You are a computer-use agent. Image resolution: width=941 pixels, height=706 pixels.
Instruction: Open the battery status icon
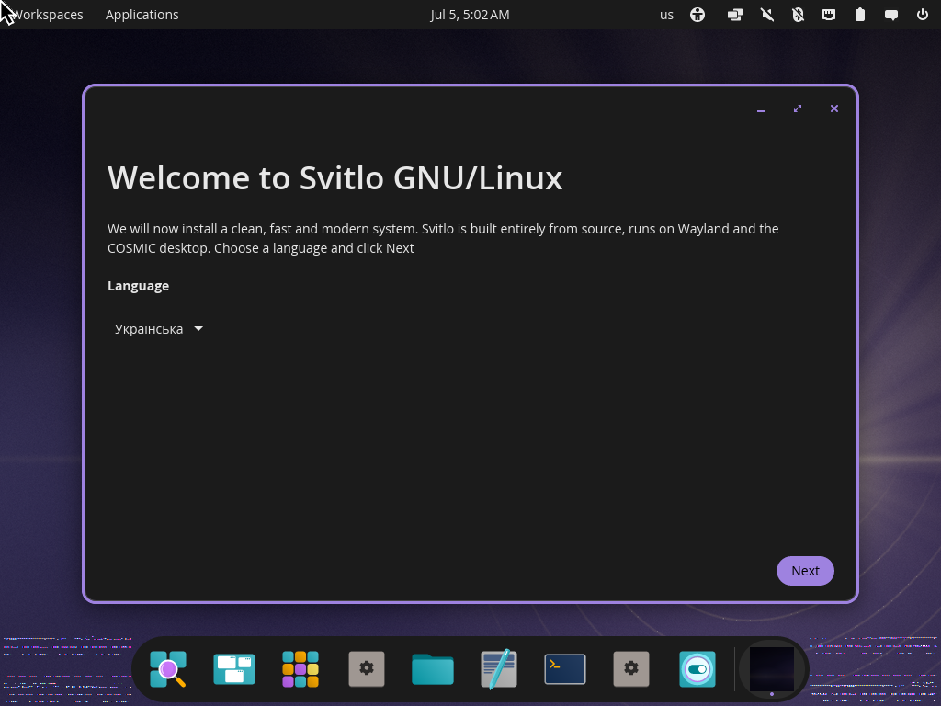click(x=860, y=15)
